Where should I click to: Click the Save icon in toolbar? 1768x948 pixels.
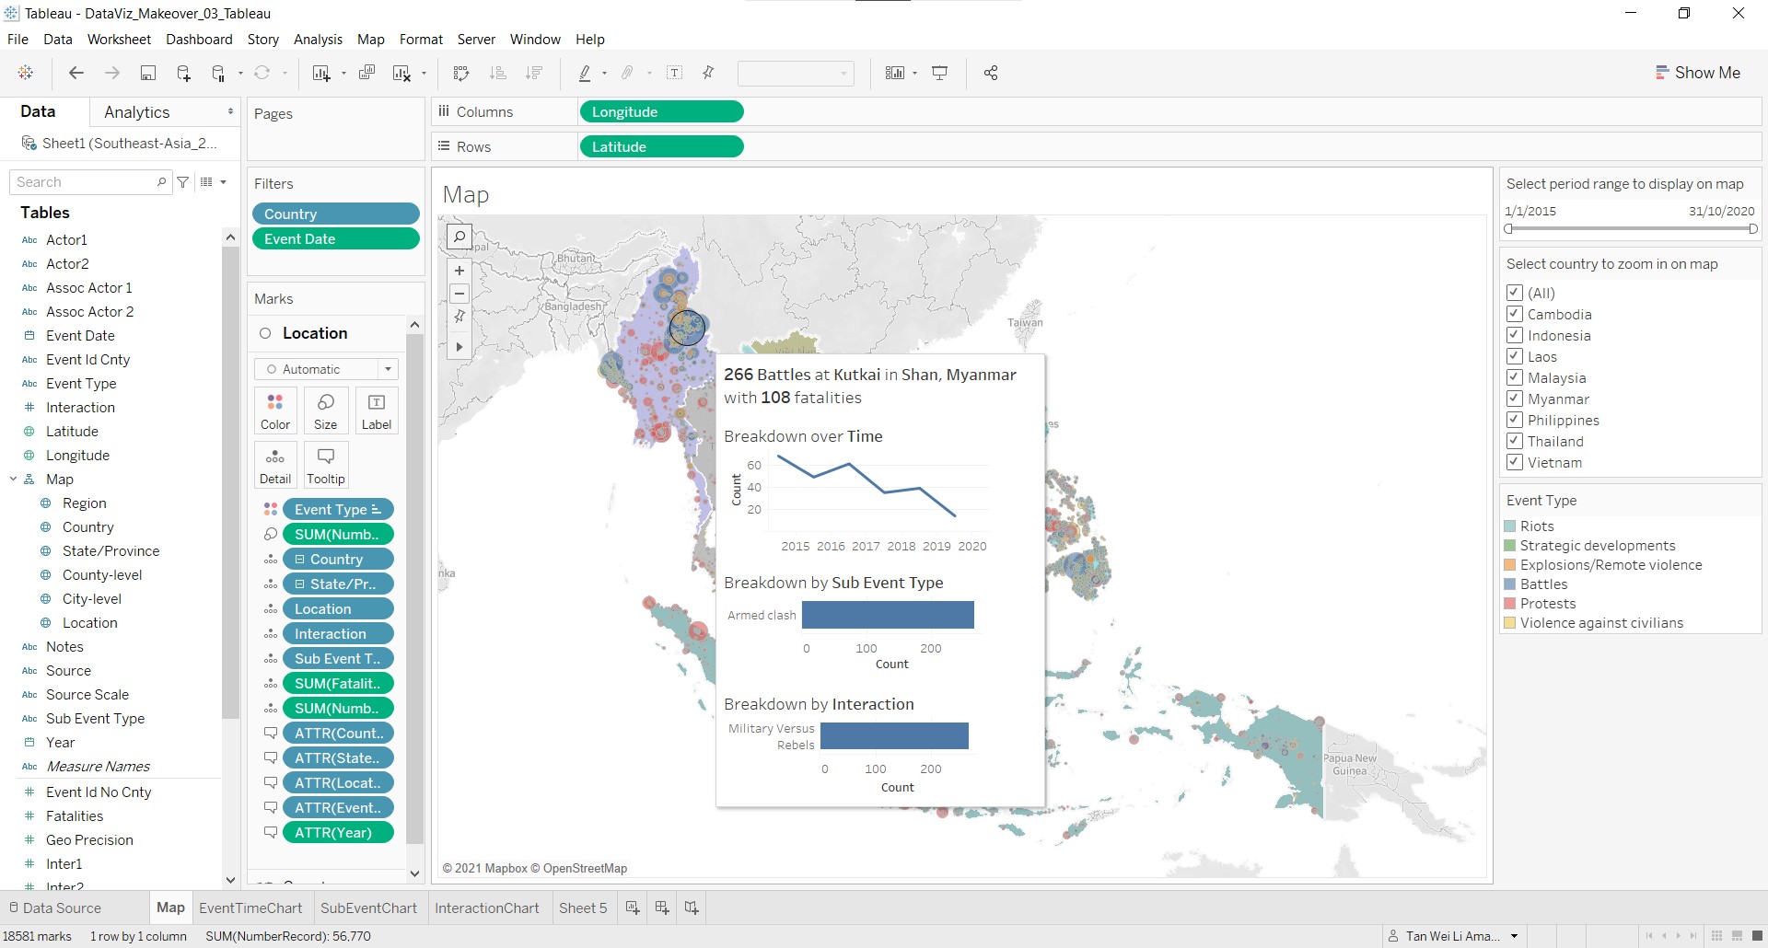point(147,74)
